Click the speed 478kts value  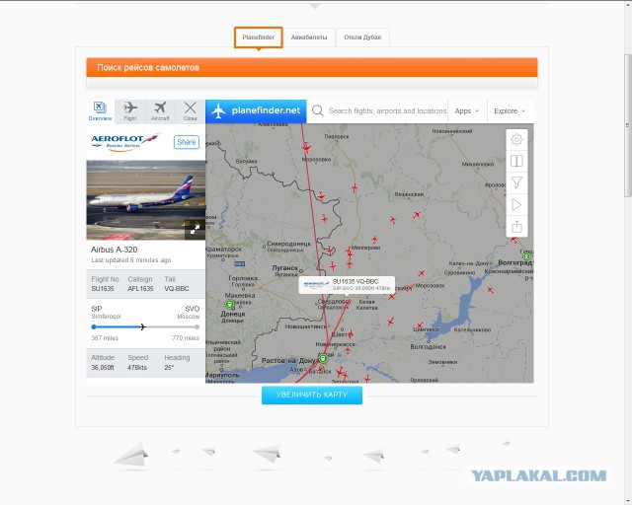pos(137,368)
